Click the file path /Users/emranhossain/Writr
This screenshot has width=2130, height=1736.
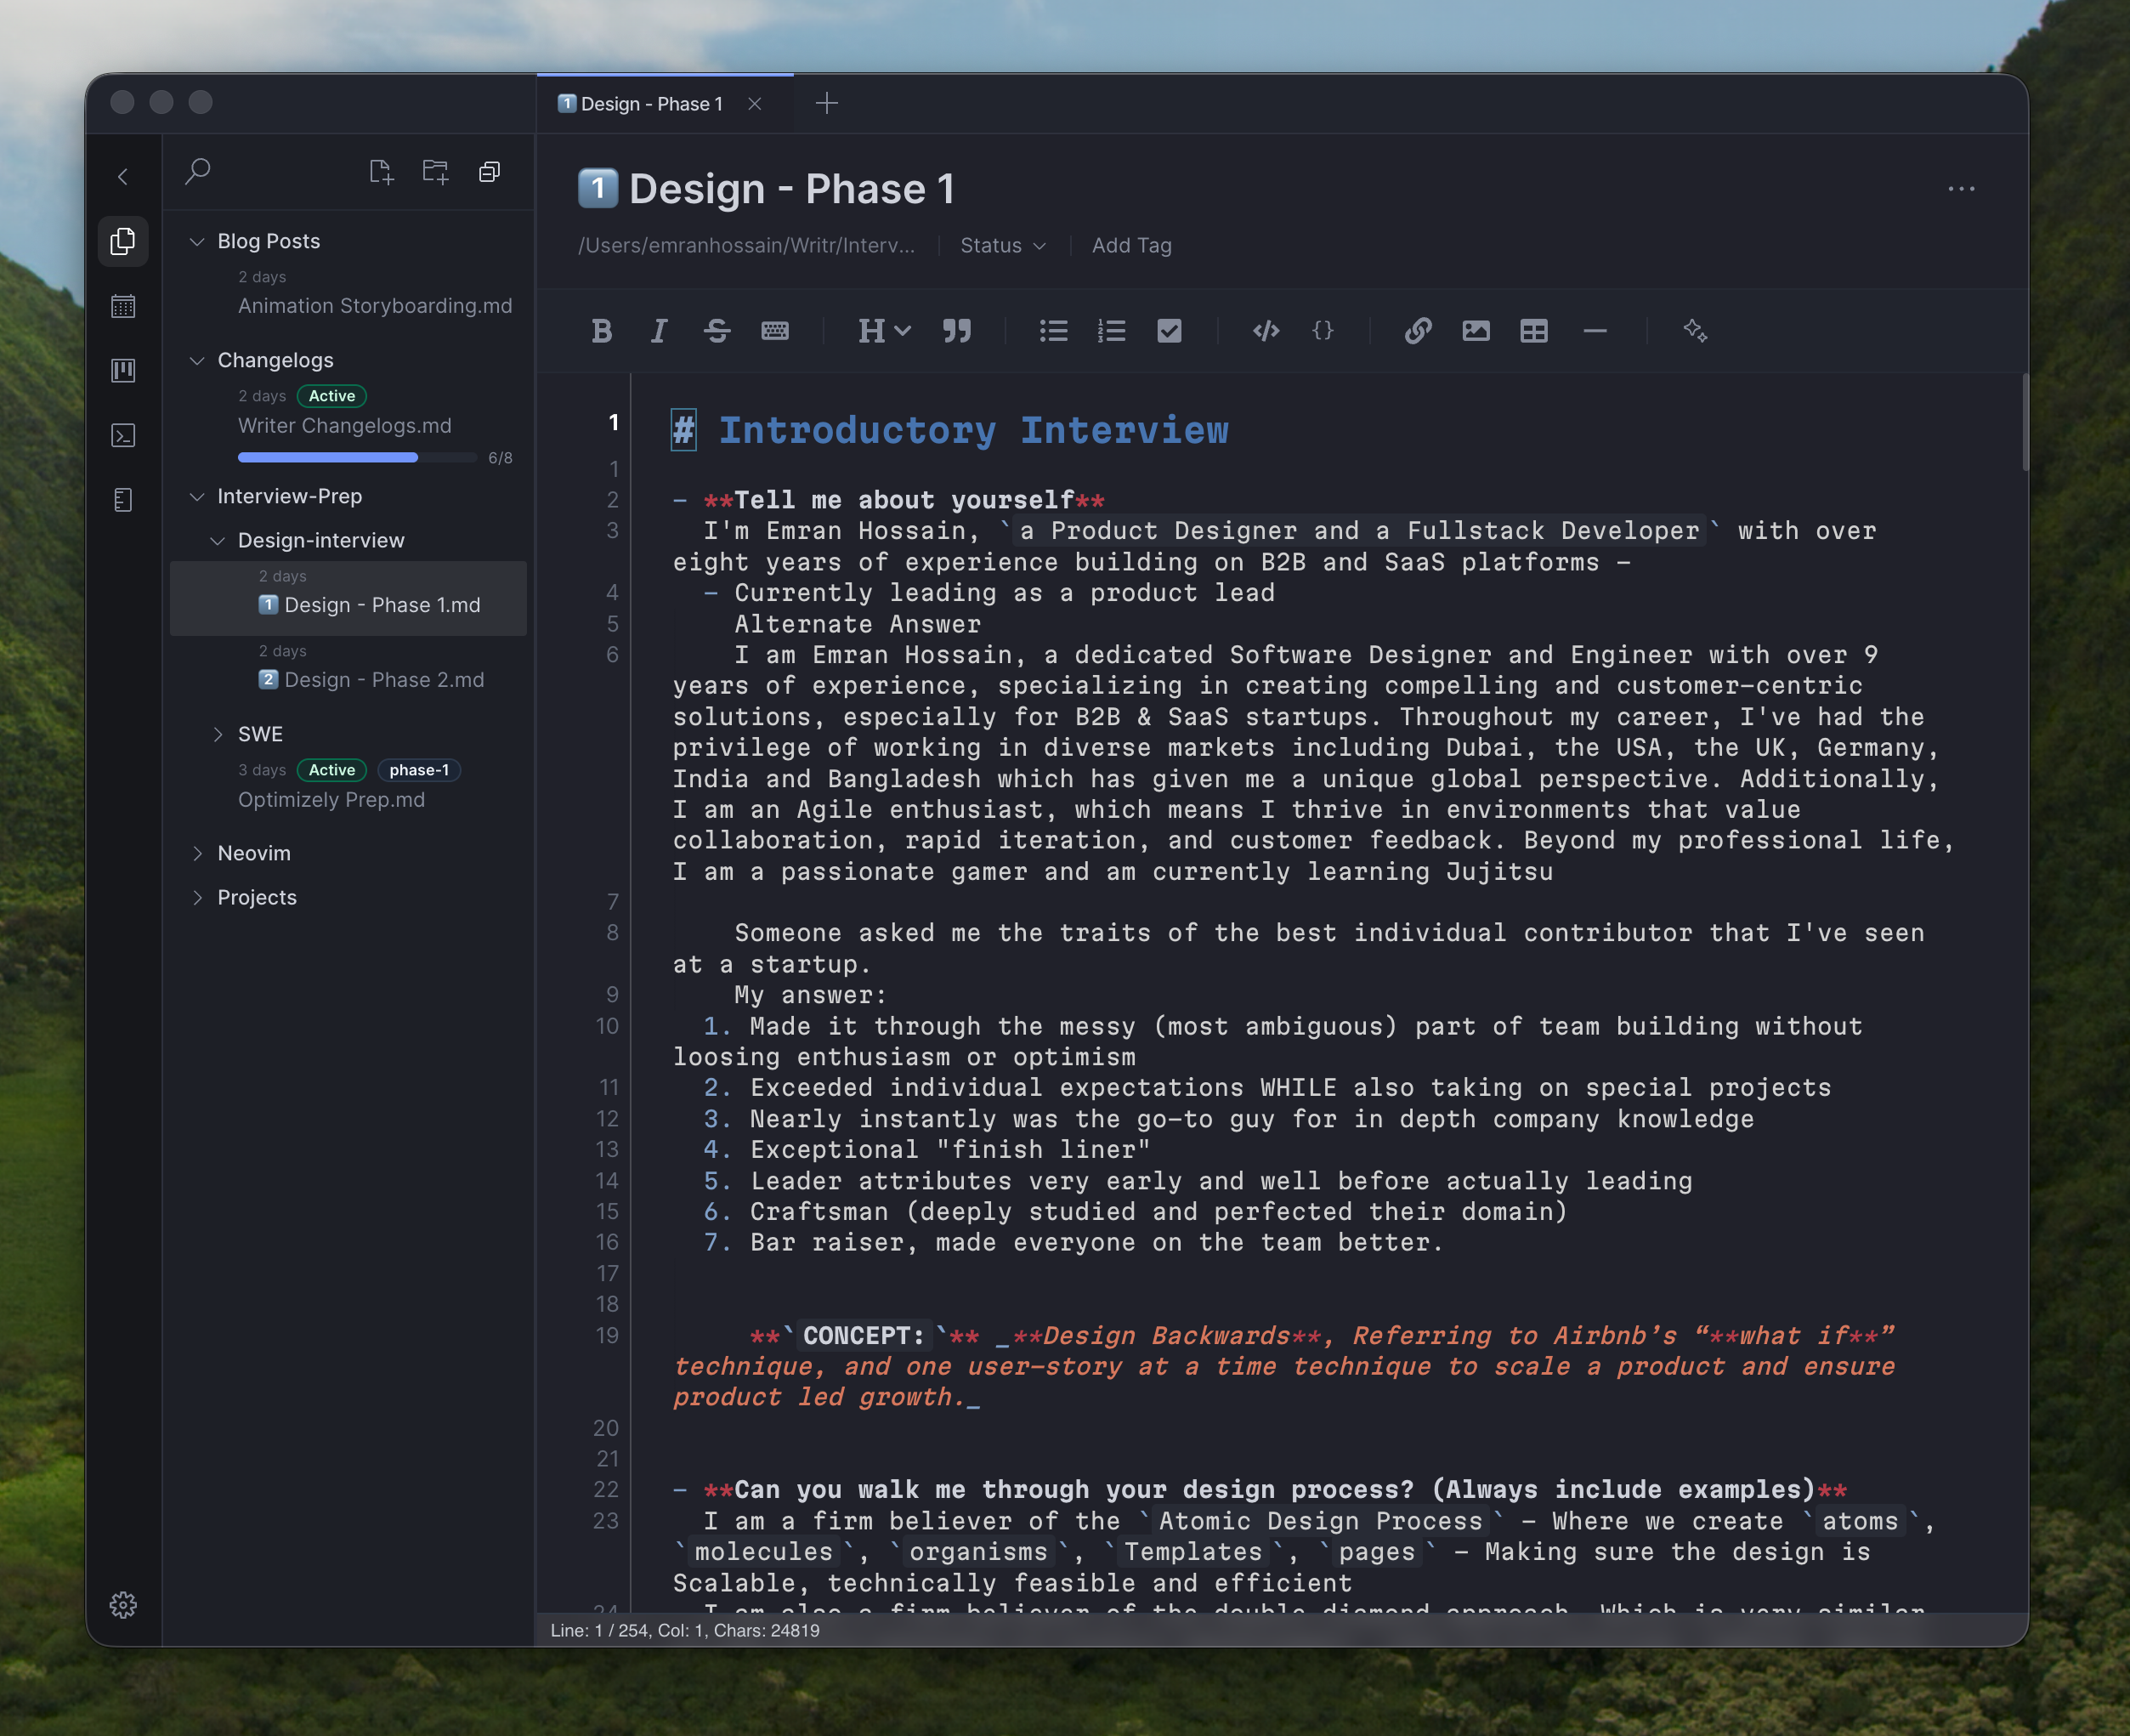pos(745,245)
